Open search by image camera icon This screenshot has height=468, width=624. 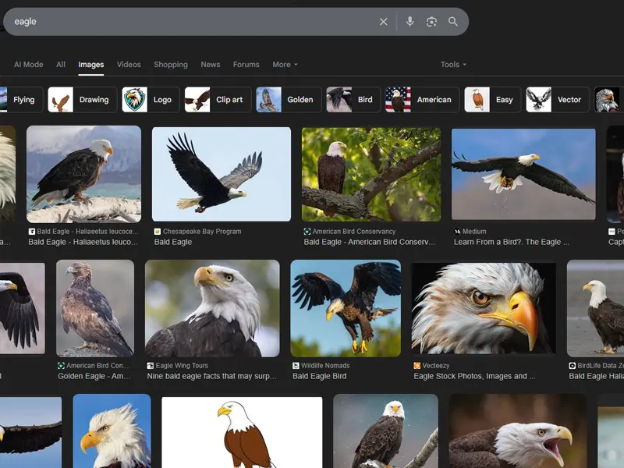(x=431, y=22)
